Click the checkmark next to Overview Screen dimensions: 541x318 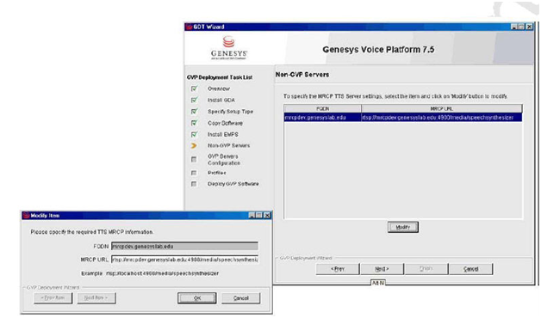tap(194, 89)
